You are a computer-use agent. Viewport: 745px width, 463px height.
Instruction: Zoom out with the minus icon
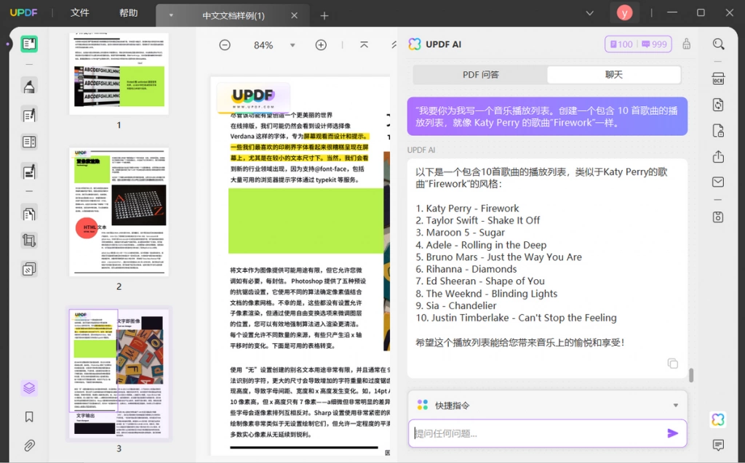click(225, 45)
